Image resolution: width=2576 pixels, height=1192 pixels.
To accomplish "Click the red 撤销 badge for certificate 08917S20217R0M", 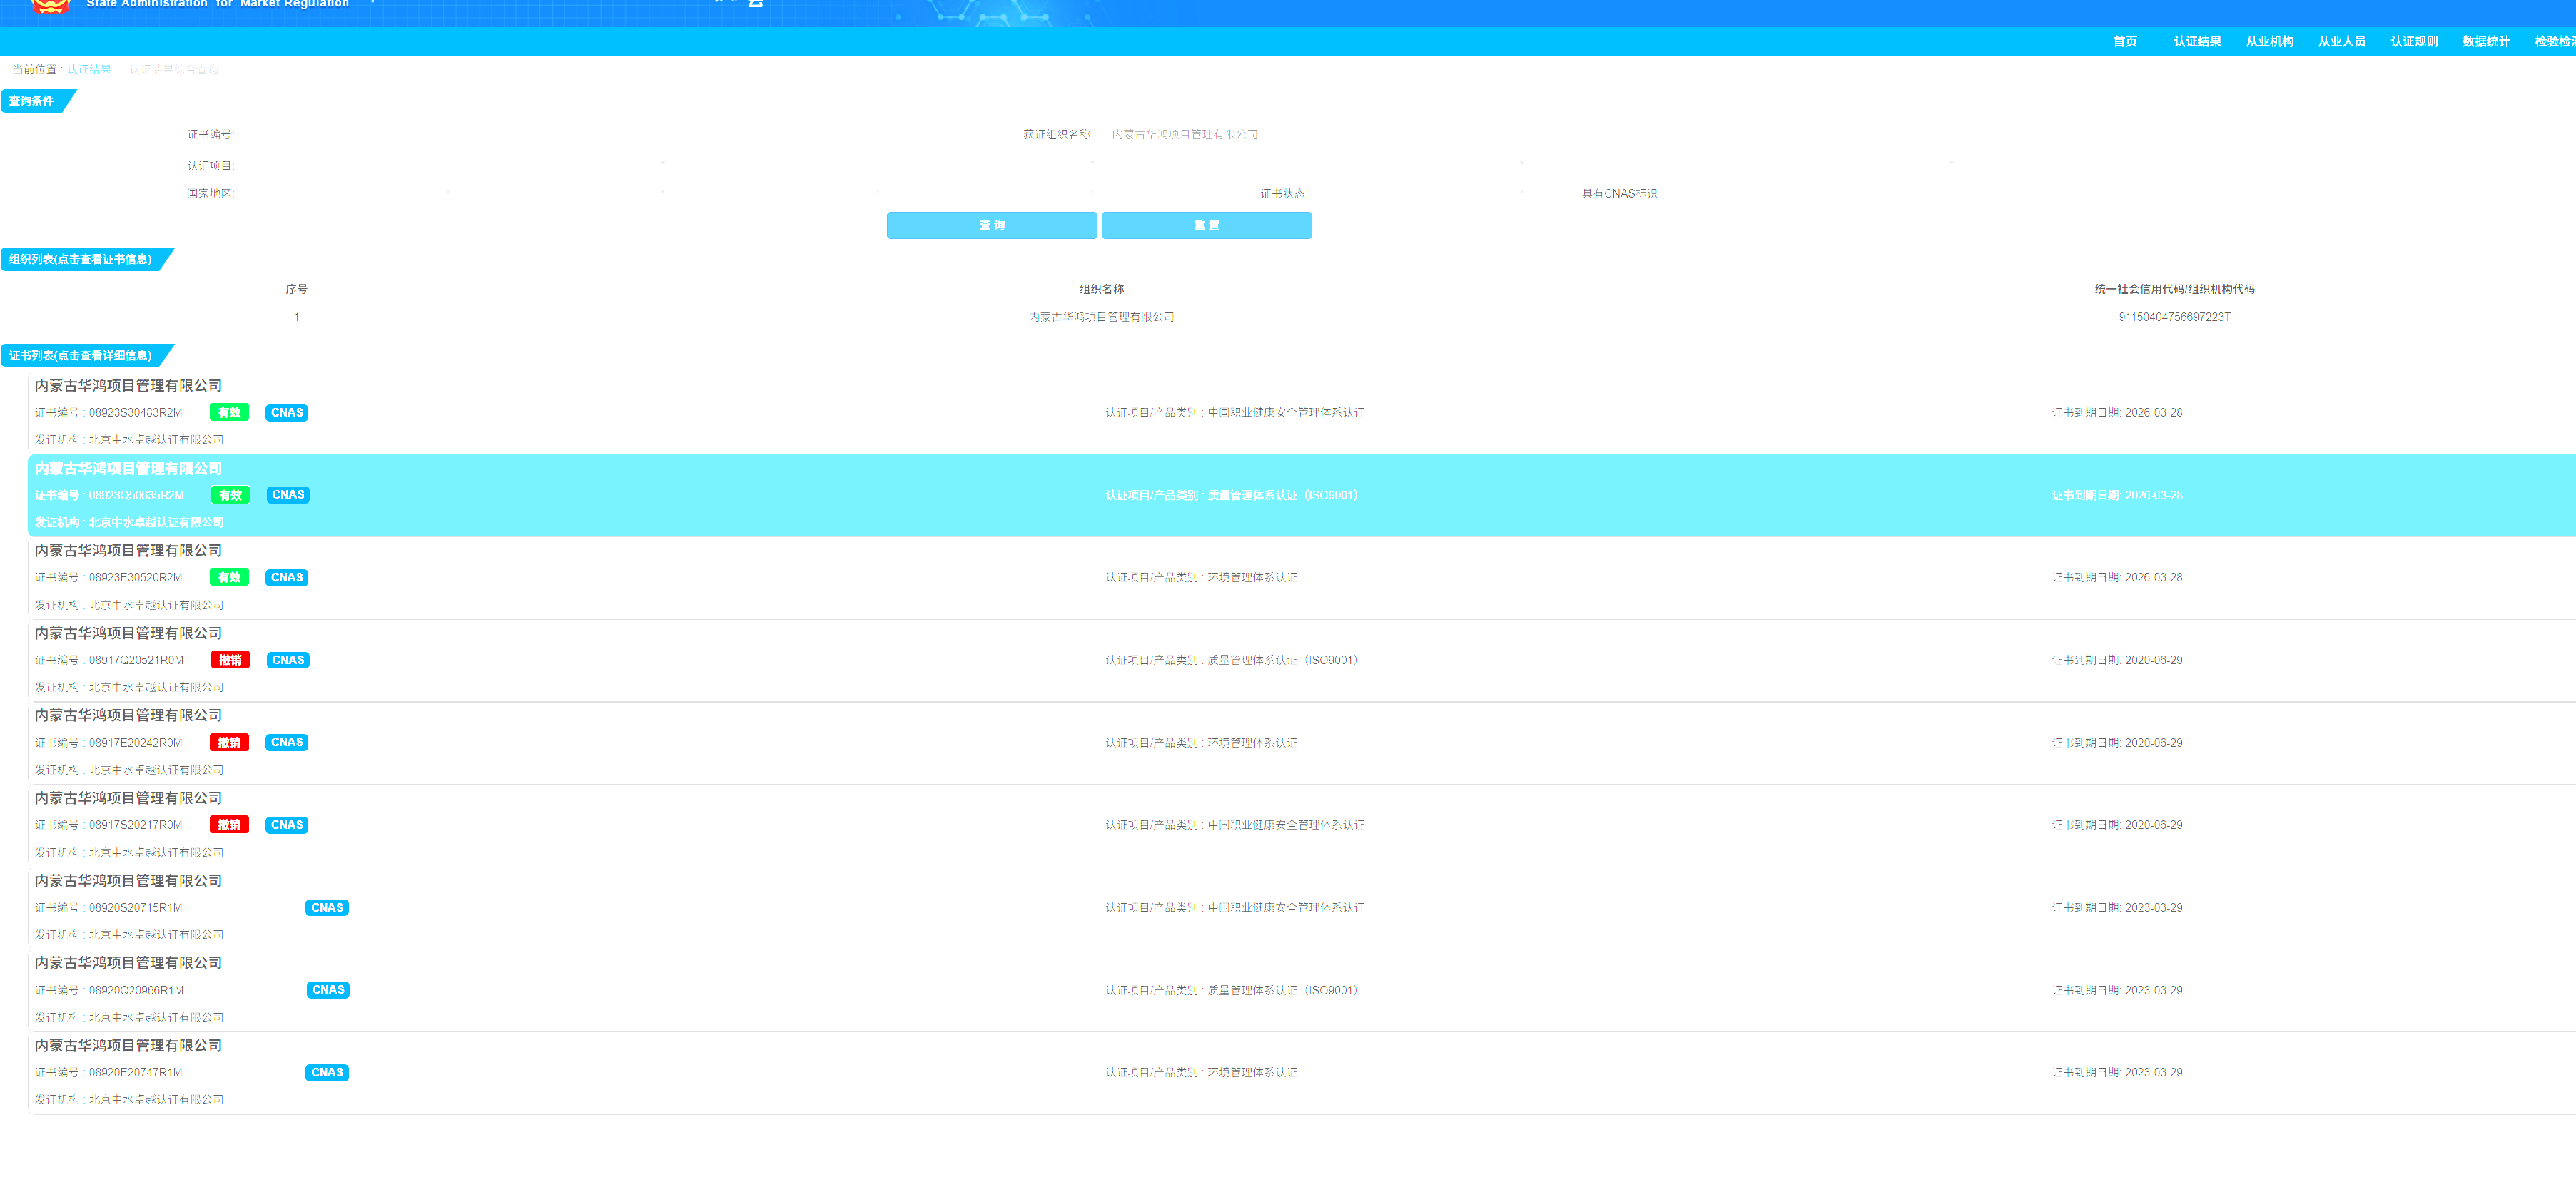I will (x=229, y=825).
